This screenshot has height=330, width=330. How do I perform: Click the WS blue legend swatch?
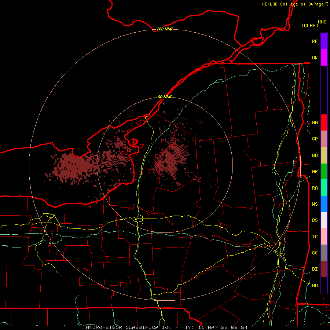324,204
